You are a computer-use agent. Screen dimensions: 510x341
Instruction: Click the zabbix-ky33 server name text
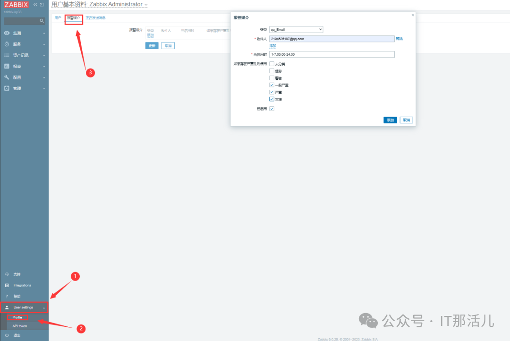[x=12, y=12]
